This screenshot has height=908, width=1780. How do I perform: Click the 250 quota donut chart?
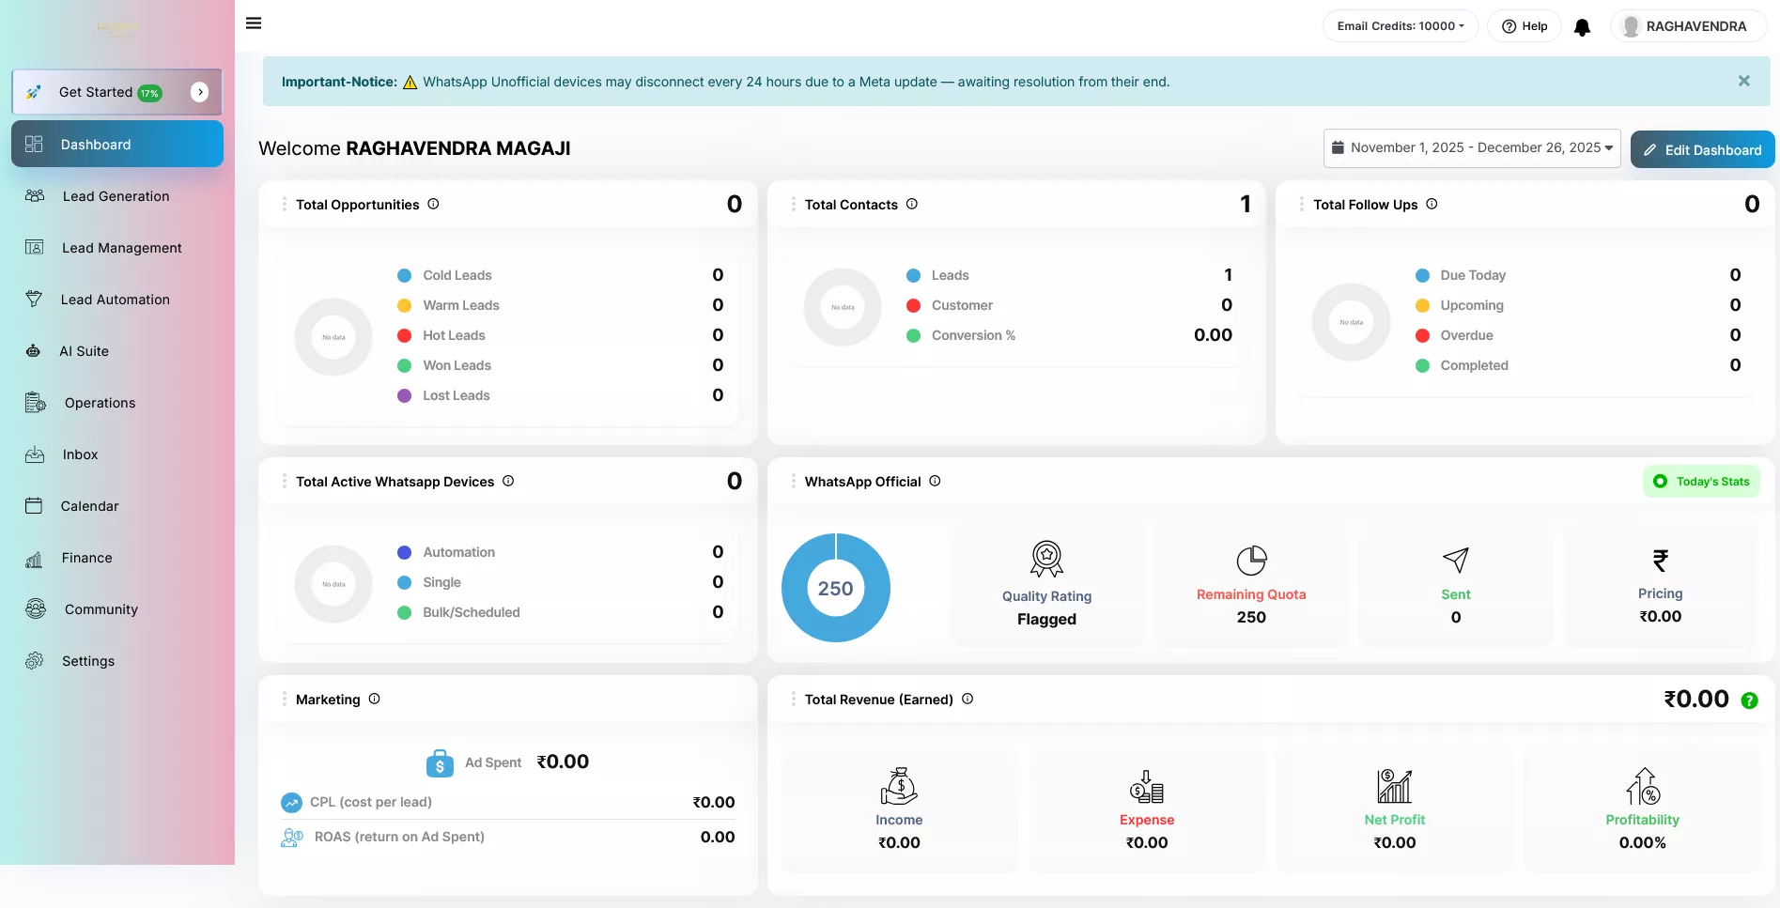(835, 588)
